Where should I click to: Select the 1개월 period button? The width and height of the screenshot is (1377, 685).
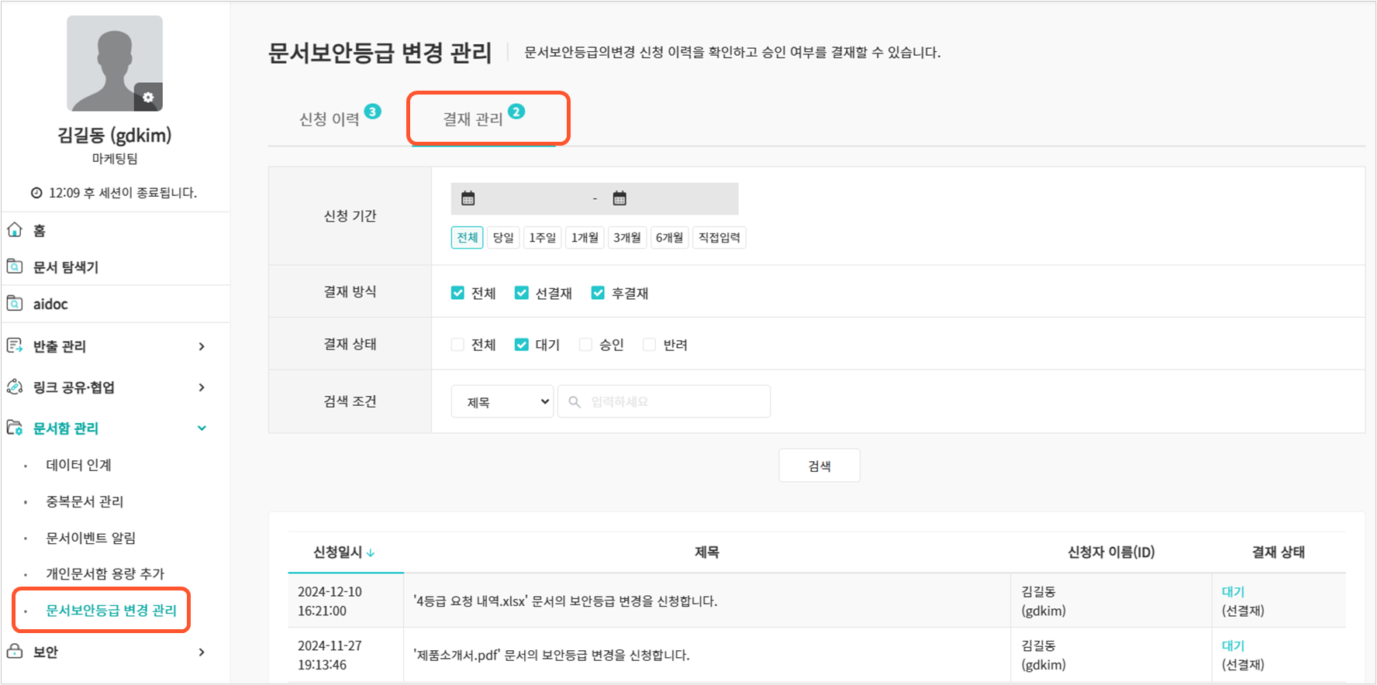[585, 237]
